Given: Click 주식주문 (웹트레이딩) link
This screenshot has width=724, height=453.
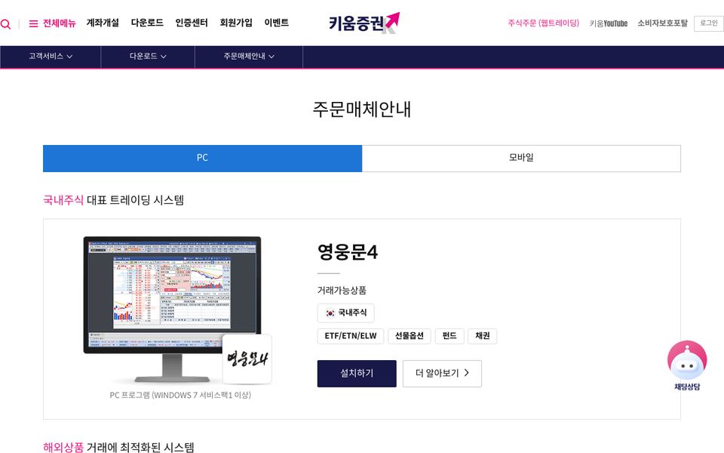Looking at the screenshot, I should pyautogui.click(x=544, y=23).
